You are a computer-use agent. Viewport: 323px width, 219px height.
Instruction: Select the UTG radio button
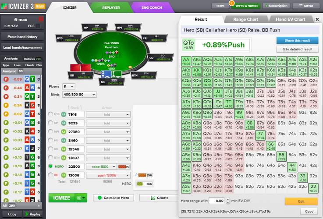pos(50,114)
